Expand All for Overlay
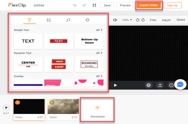 99,76
